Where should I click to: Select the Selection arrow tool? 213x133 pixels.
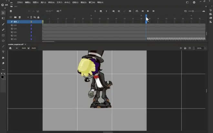pos(3,13)
